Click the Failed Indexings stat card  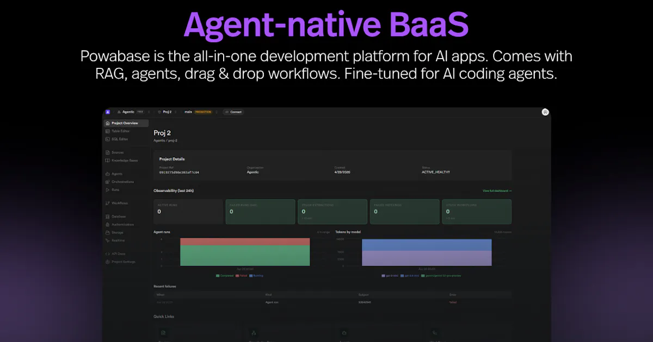[x=404, y=212]
